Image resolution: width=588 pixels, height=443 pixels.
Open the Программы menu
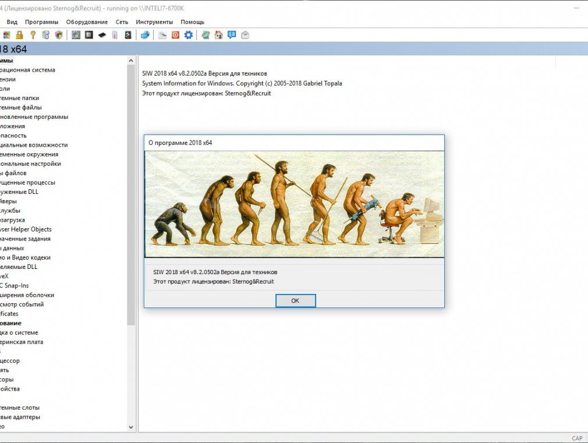(41, 22)
